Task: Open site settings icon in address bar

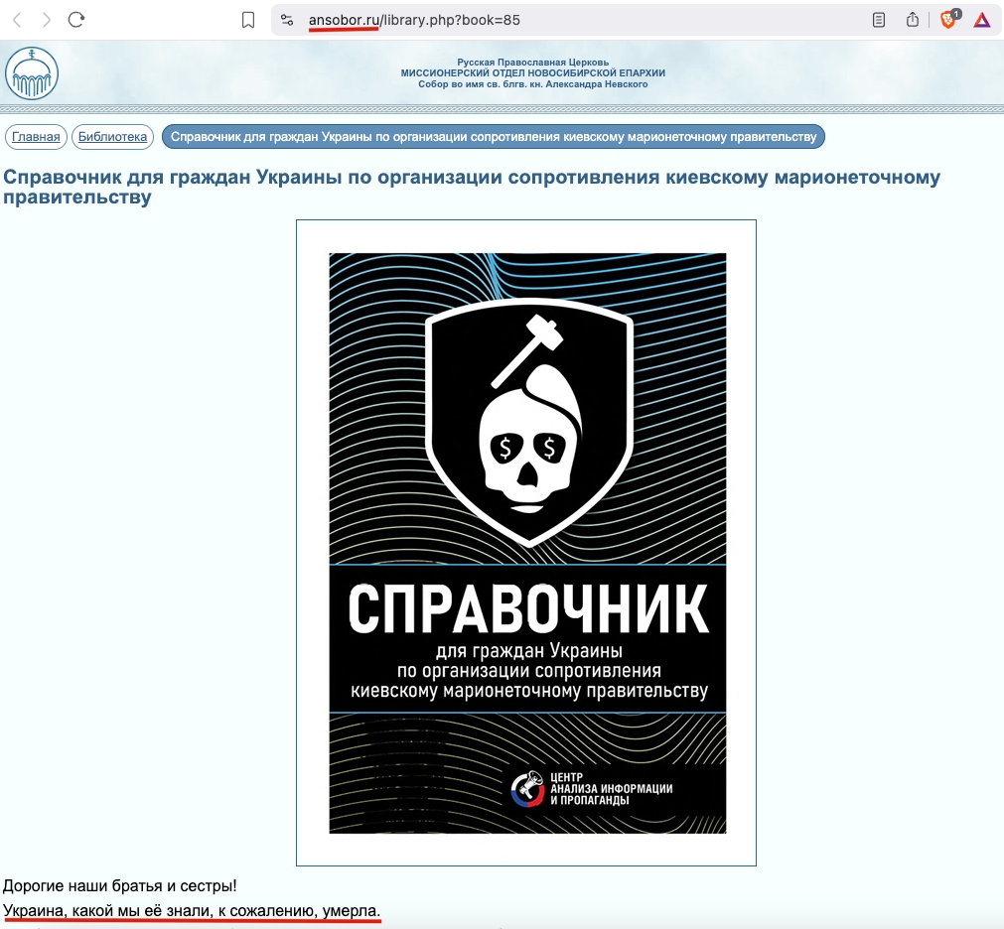Action: tap(287, 20)
